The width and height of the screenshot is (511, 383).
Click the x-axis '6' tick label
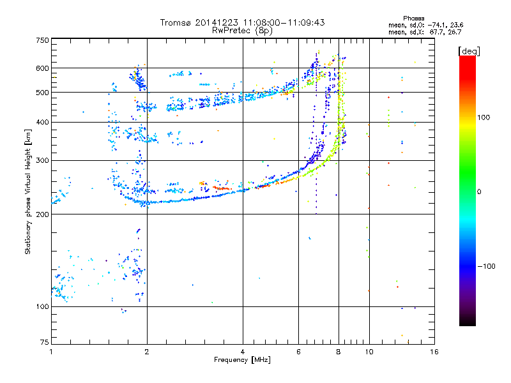[x=298, y=352]
